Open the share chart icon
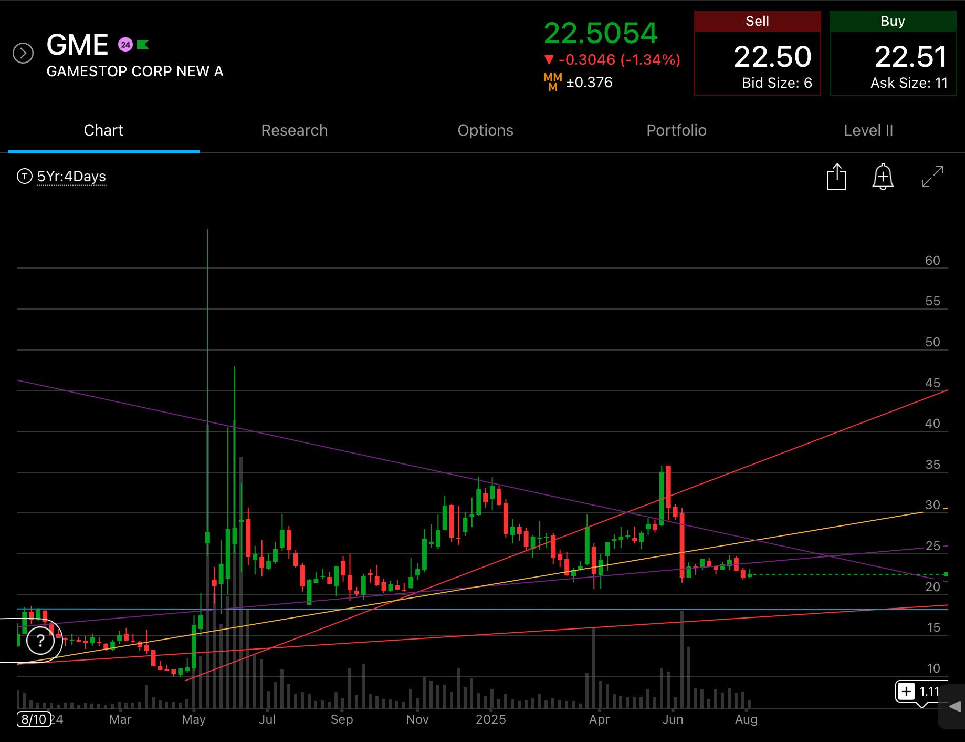 [837, 177]
